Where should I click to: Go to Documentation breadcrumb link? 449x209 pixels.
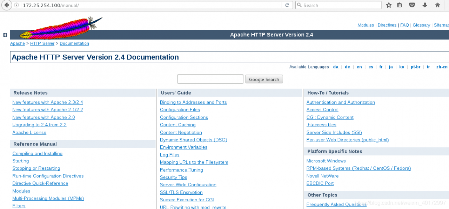74,44
